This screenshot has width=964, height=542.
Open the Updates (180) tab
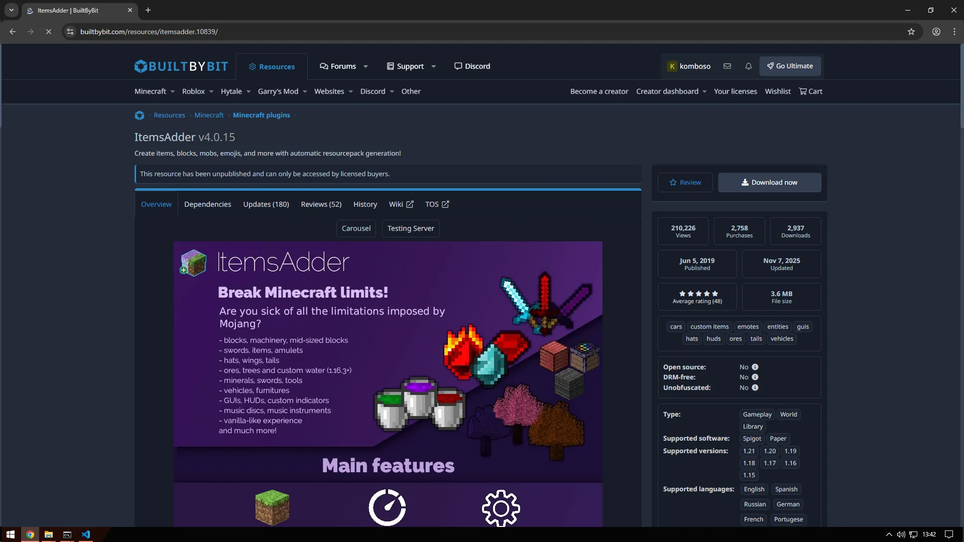(266, 204)
